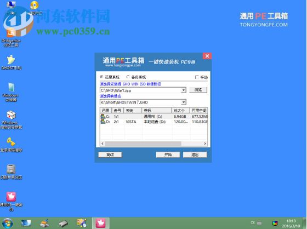Image resolution: width=307 pixels, height=229 pixels.
Task: Click the 110.83G free space cell
Action: pos(200,122)
